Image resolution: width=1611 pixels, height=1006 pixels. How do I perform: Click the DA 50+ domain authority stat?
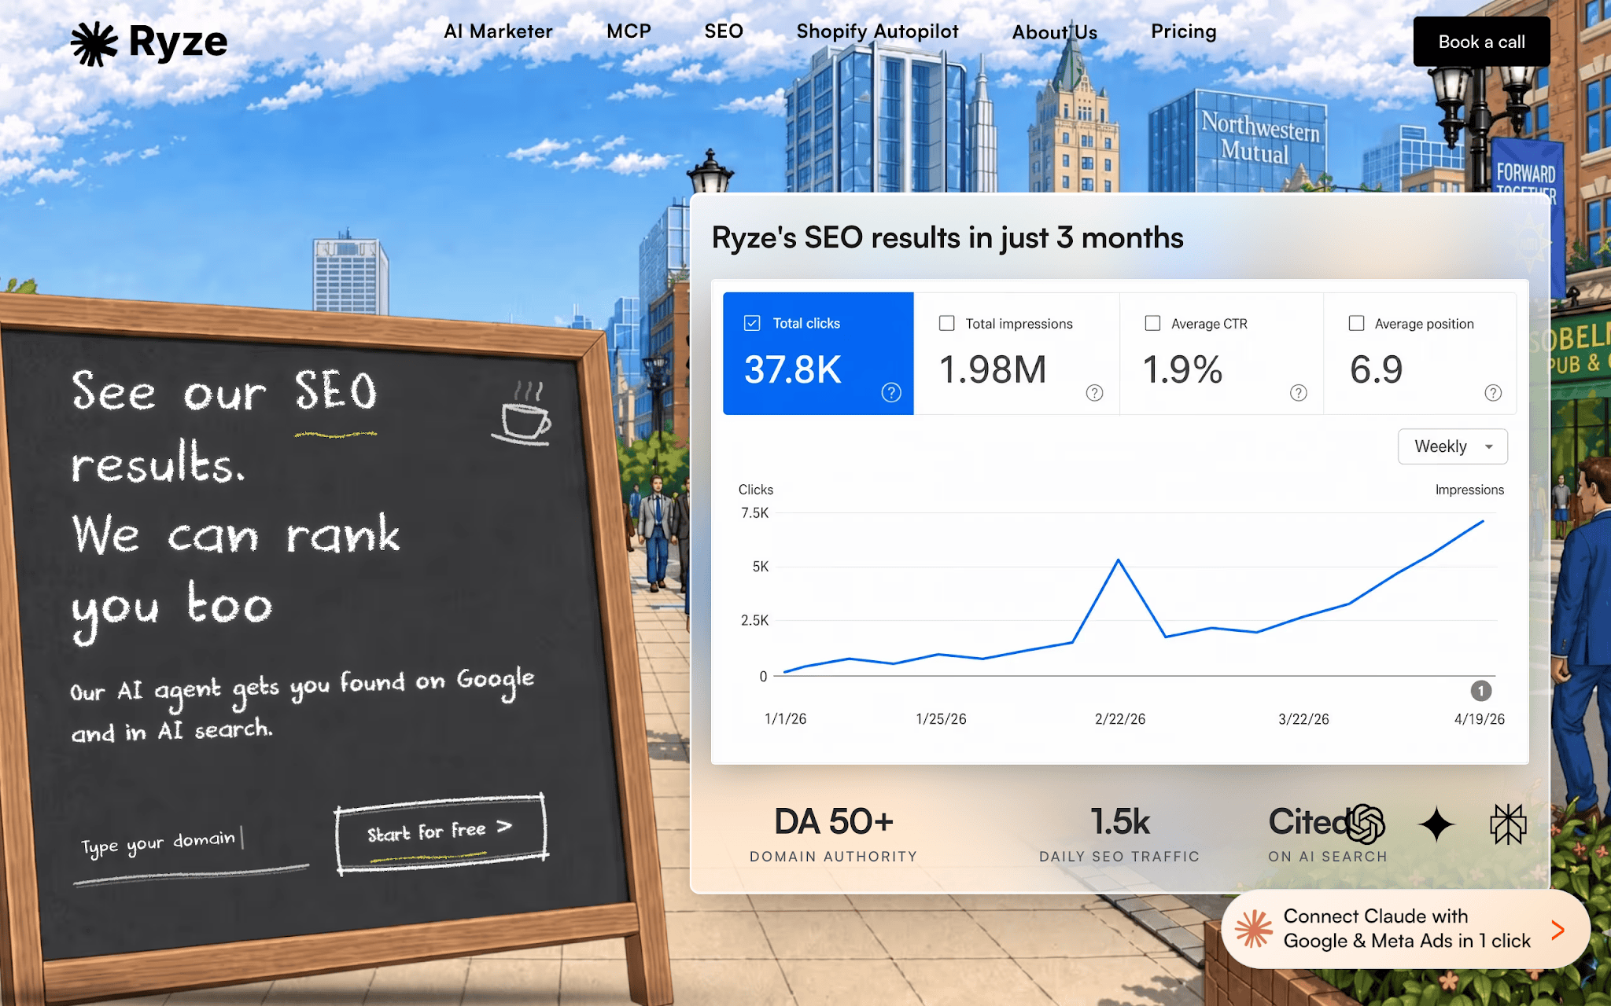pyautogui.click(x=834, y=835)
